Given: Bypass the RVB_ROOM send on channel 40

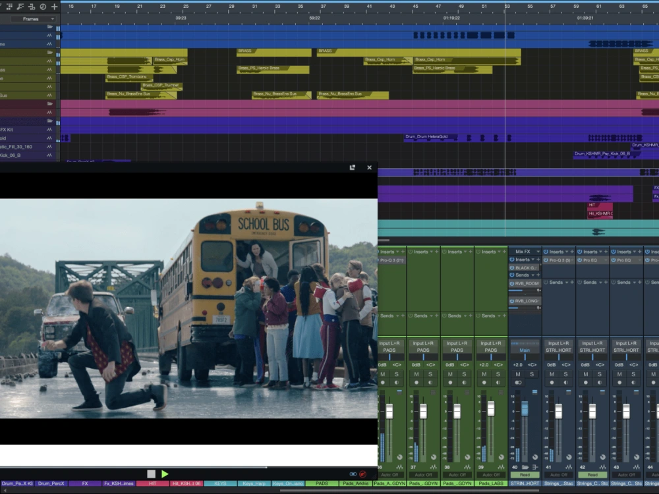Looking at the screenshot, I should (512, 283).
